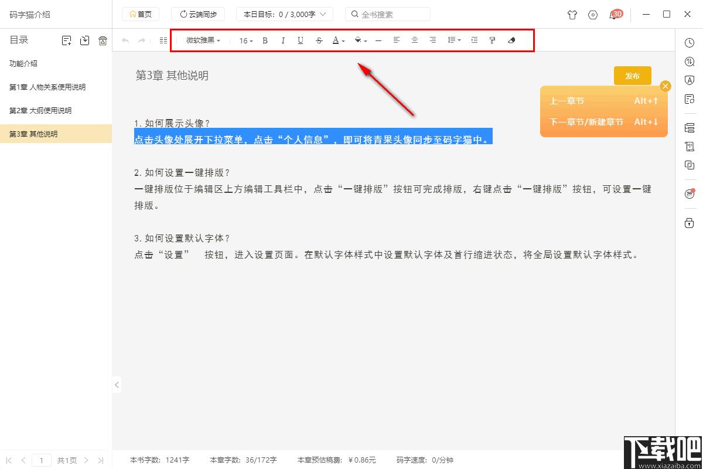
Task: Click heading '2. 如何设置一键排版？'
Action: (x=182, y=173)
